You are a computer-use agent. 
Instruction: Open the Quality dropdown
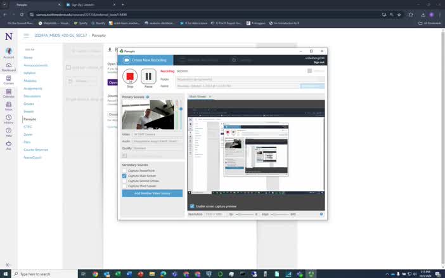[x=157, y=149]
